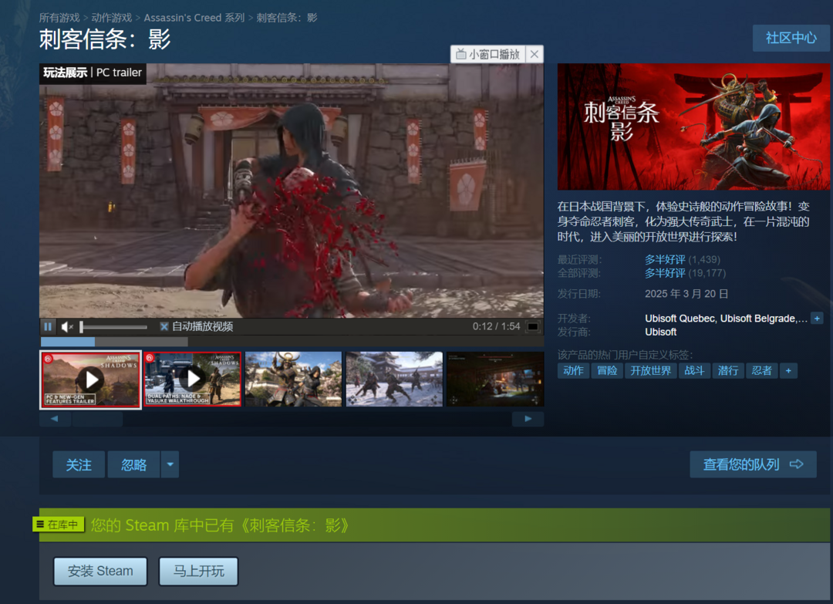
Task: Unmute the video speaker icon
Action: click(67, 327)
